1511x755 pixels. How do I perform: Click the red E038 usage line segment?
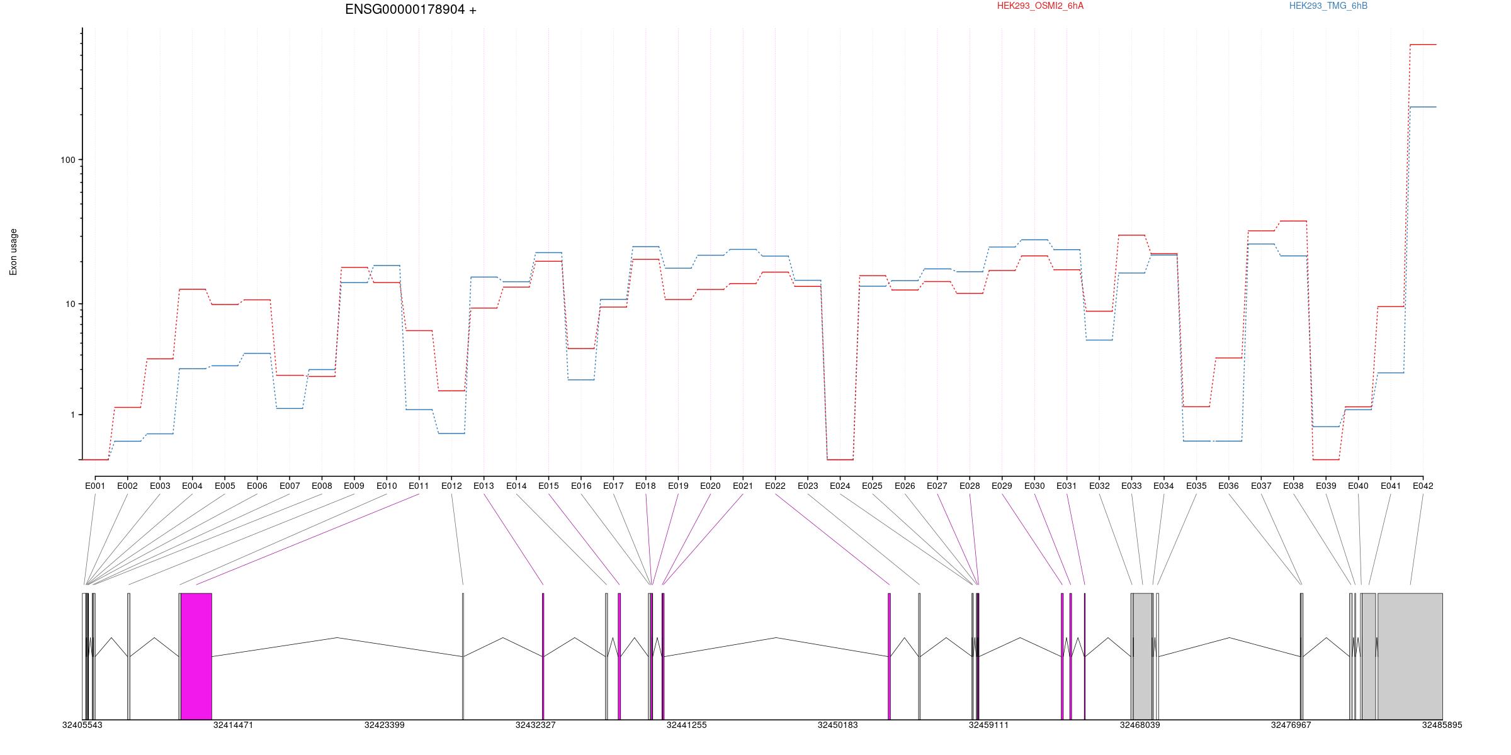coord(1293,221)
